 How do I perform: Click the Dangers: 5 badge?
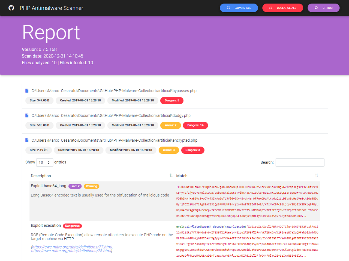click(x=172, y=101)
